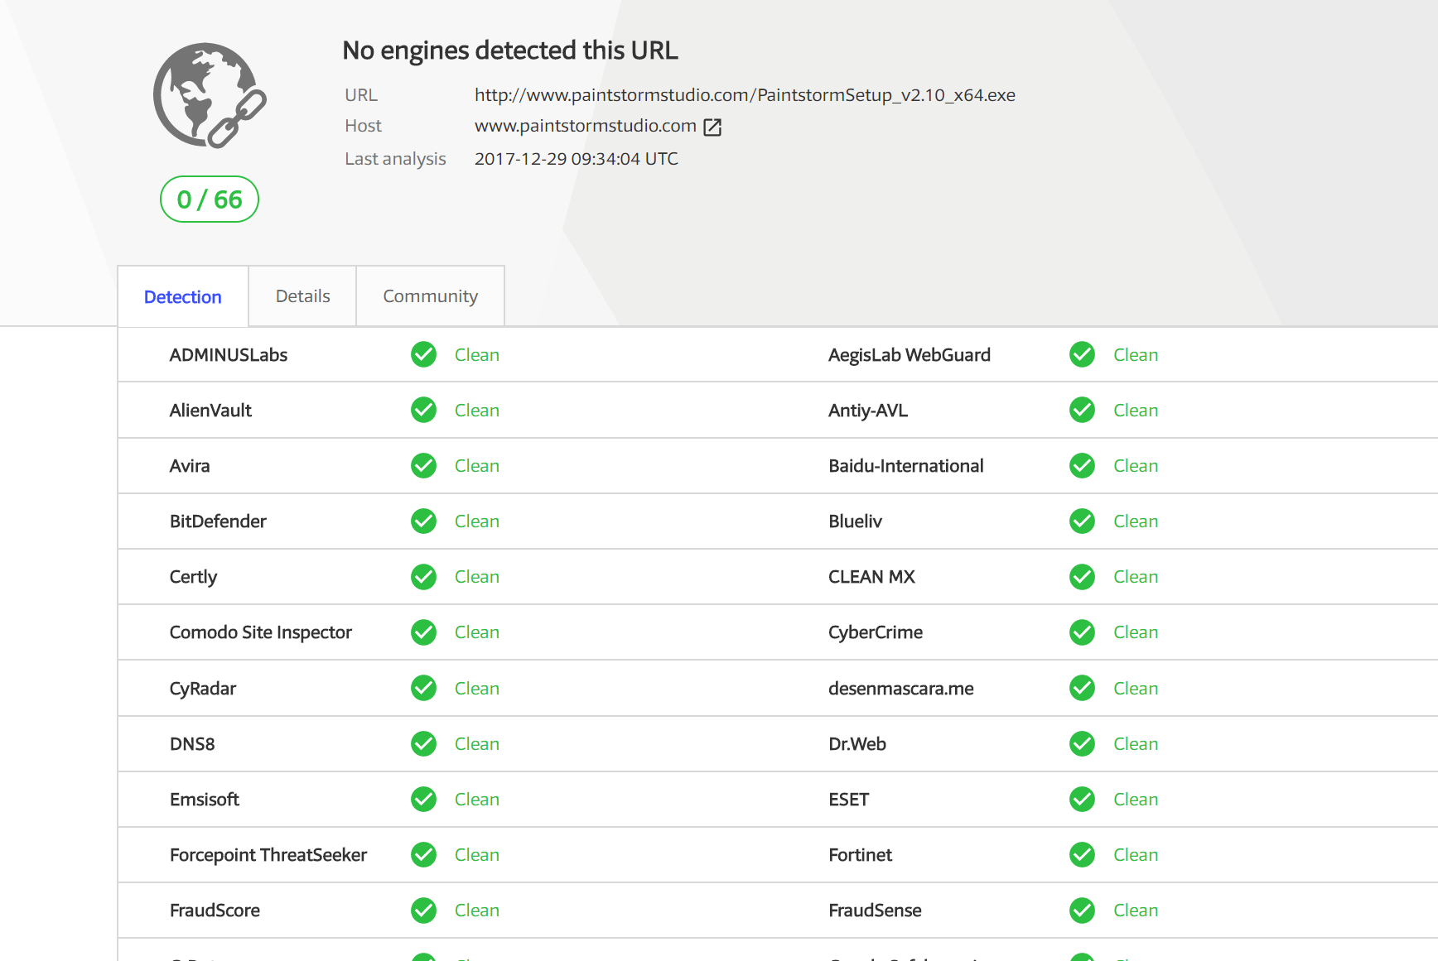Click the FraudScore engine name

pos(215,911)
